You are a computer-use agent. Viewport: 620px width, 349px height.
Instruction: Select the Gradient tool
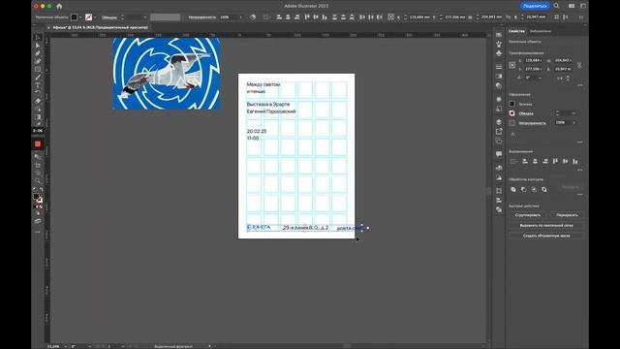[38, 117]
